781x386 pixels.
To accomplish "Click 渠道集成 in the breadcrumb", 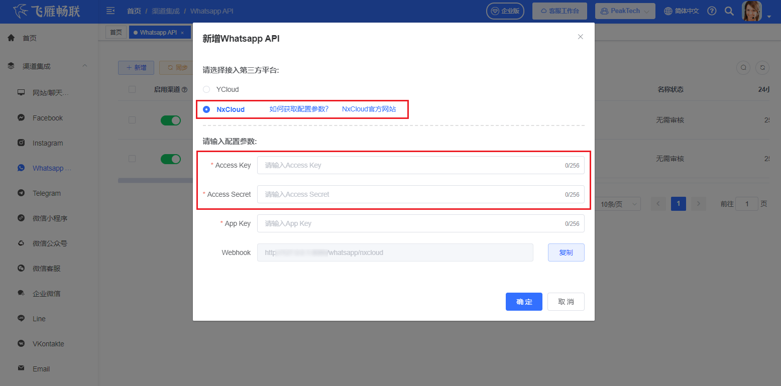I will (x=166, y=11).
